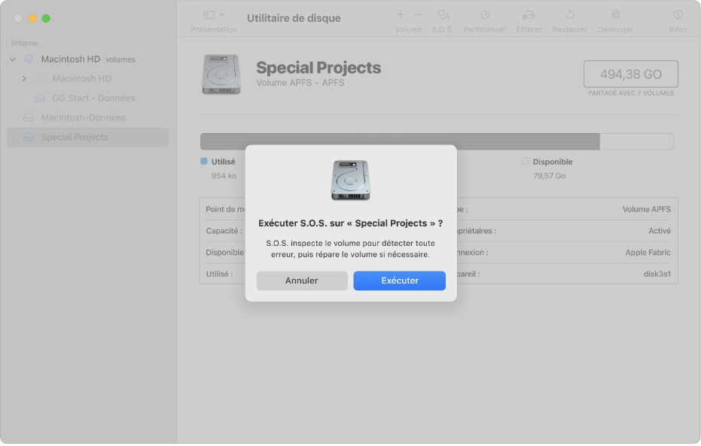Click the Macintosh-Données sidebar drive icon
The height and width of the screenshot is (446, 701).
(29, 118)
